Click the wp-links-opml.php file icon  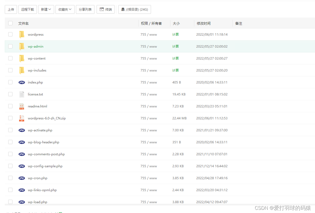coord(22,190)
